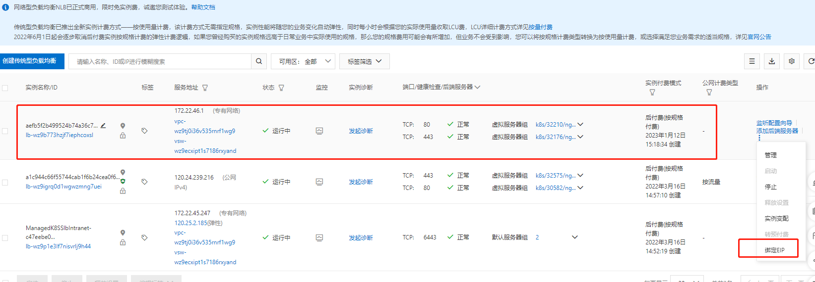815x282 pixels.
Task: Toggle the select-all header checkbox
Action: tap(5, 88)
